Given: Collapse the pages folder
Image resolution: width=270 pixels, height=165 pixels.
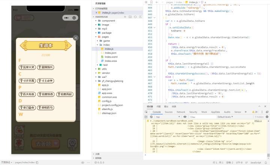Looking at the screenshot, I should pos(105,37).
